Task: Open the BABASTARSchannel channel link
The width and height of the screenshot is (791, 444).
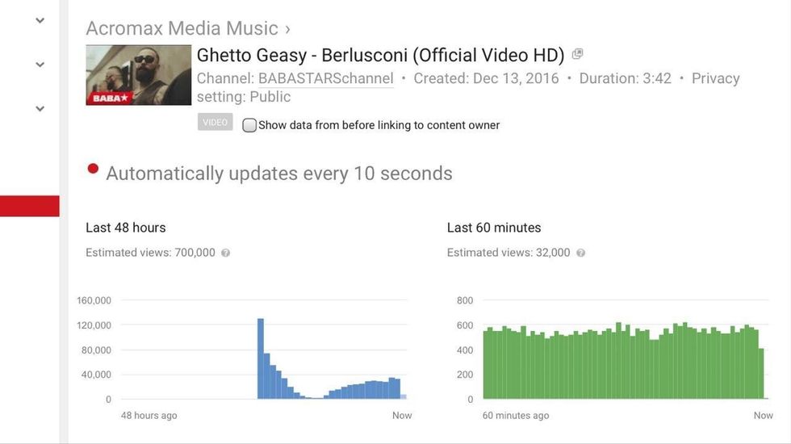Action: pos(325,78)
